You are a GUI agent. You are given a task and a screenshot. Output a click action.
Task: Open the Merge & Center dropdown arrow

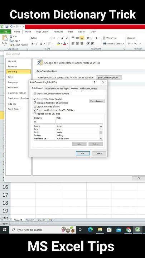[124, 44]
